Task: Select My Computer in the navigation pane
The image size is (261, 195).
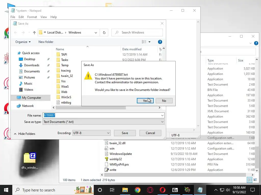Action: point(31,98)
